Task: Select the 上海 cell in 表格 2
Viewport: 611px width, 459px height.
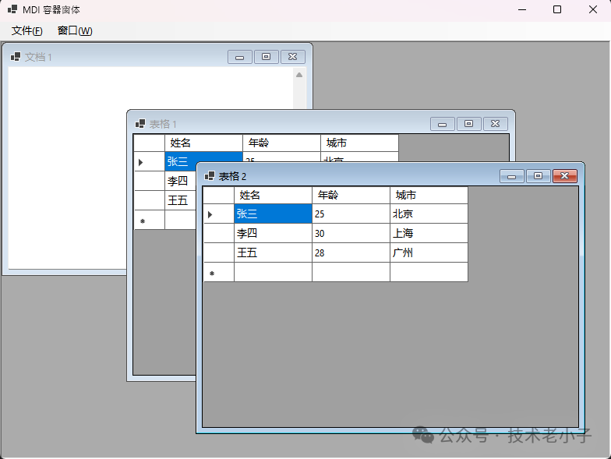Action: [x=429, y=233]
